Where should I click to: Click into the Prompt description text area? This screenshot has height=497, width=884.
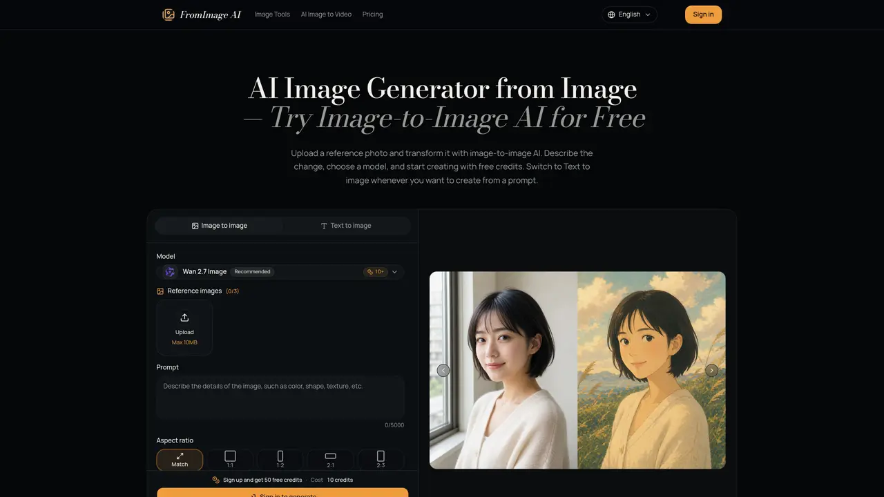coord(280,397)
